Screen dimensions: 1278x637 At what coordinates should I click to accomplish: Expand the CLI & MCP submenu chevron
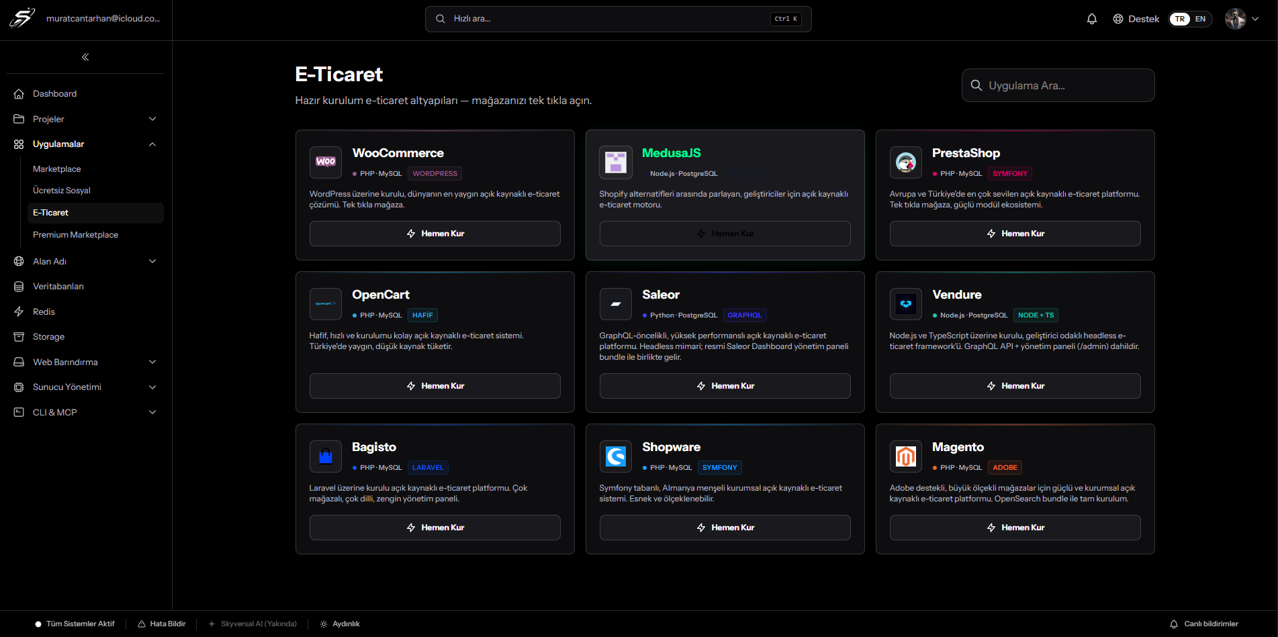coord(152,412)
